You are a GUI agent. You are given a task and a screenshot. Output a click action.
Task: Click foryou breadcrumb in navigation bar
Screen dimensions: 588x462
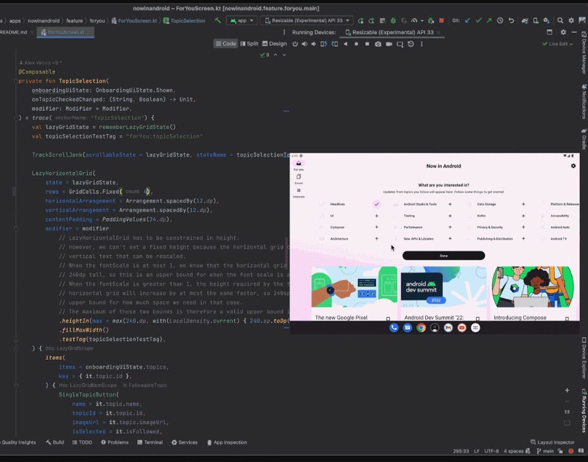tap(97, 21)
